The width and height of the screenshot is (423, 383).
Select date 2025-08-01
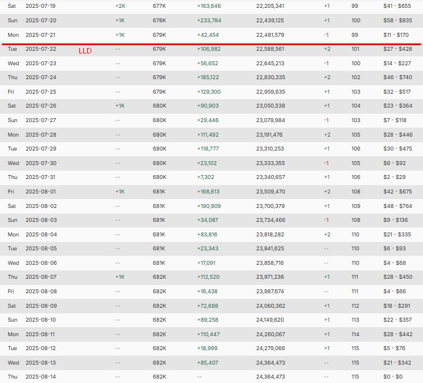click(x=41, y=192)
